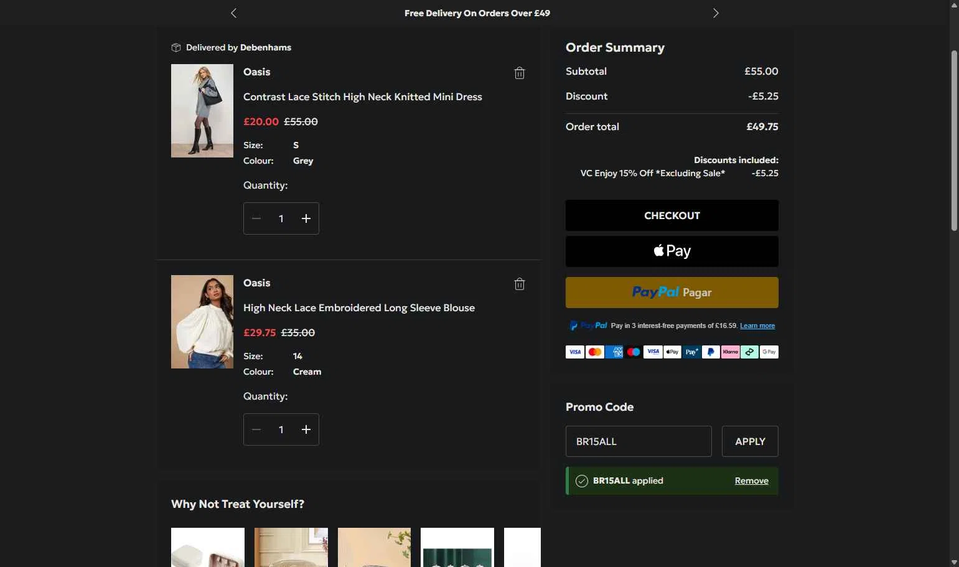959x567 pixels.
Task: Delete the Knitted Mini Dress from basket
Action: [520, 73]
